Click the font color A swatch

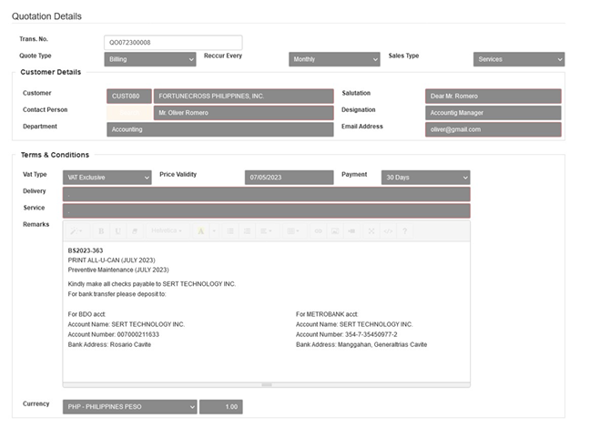(199, 231)
